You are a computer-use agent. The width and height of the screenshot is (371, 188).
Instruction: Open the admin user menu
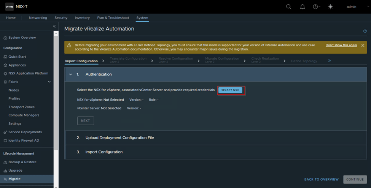click(352, 7)
